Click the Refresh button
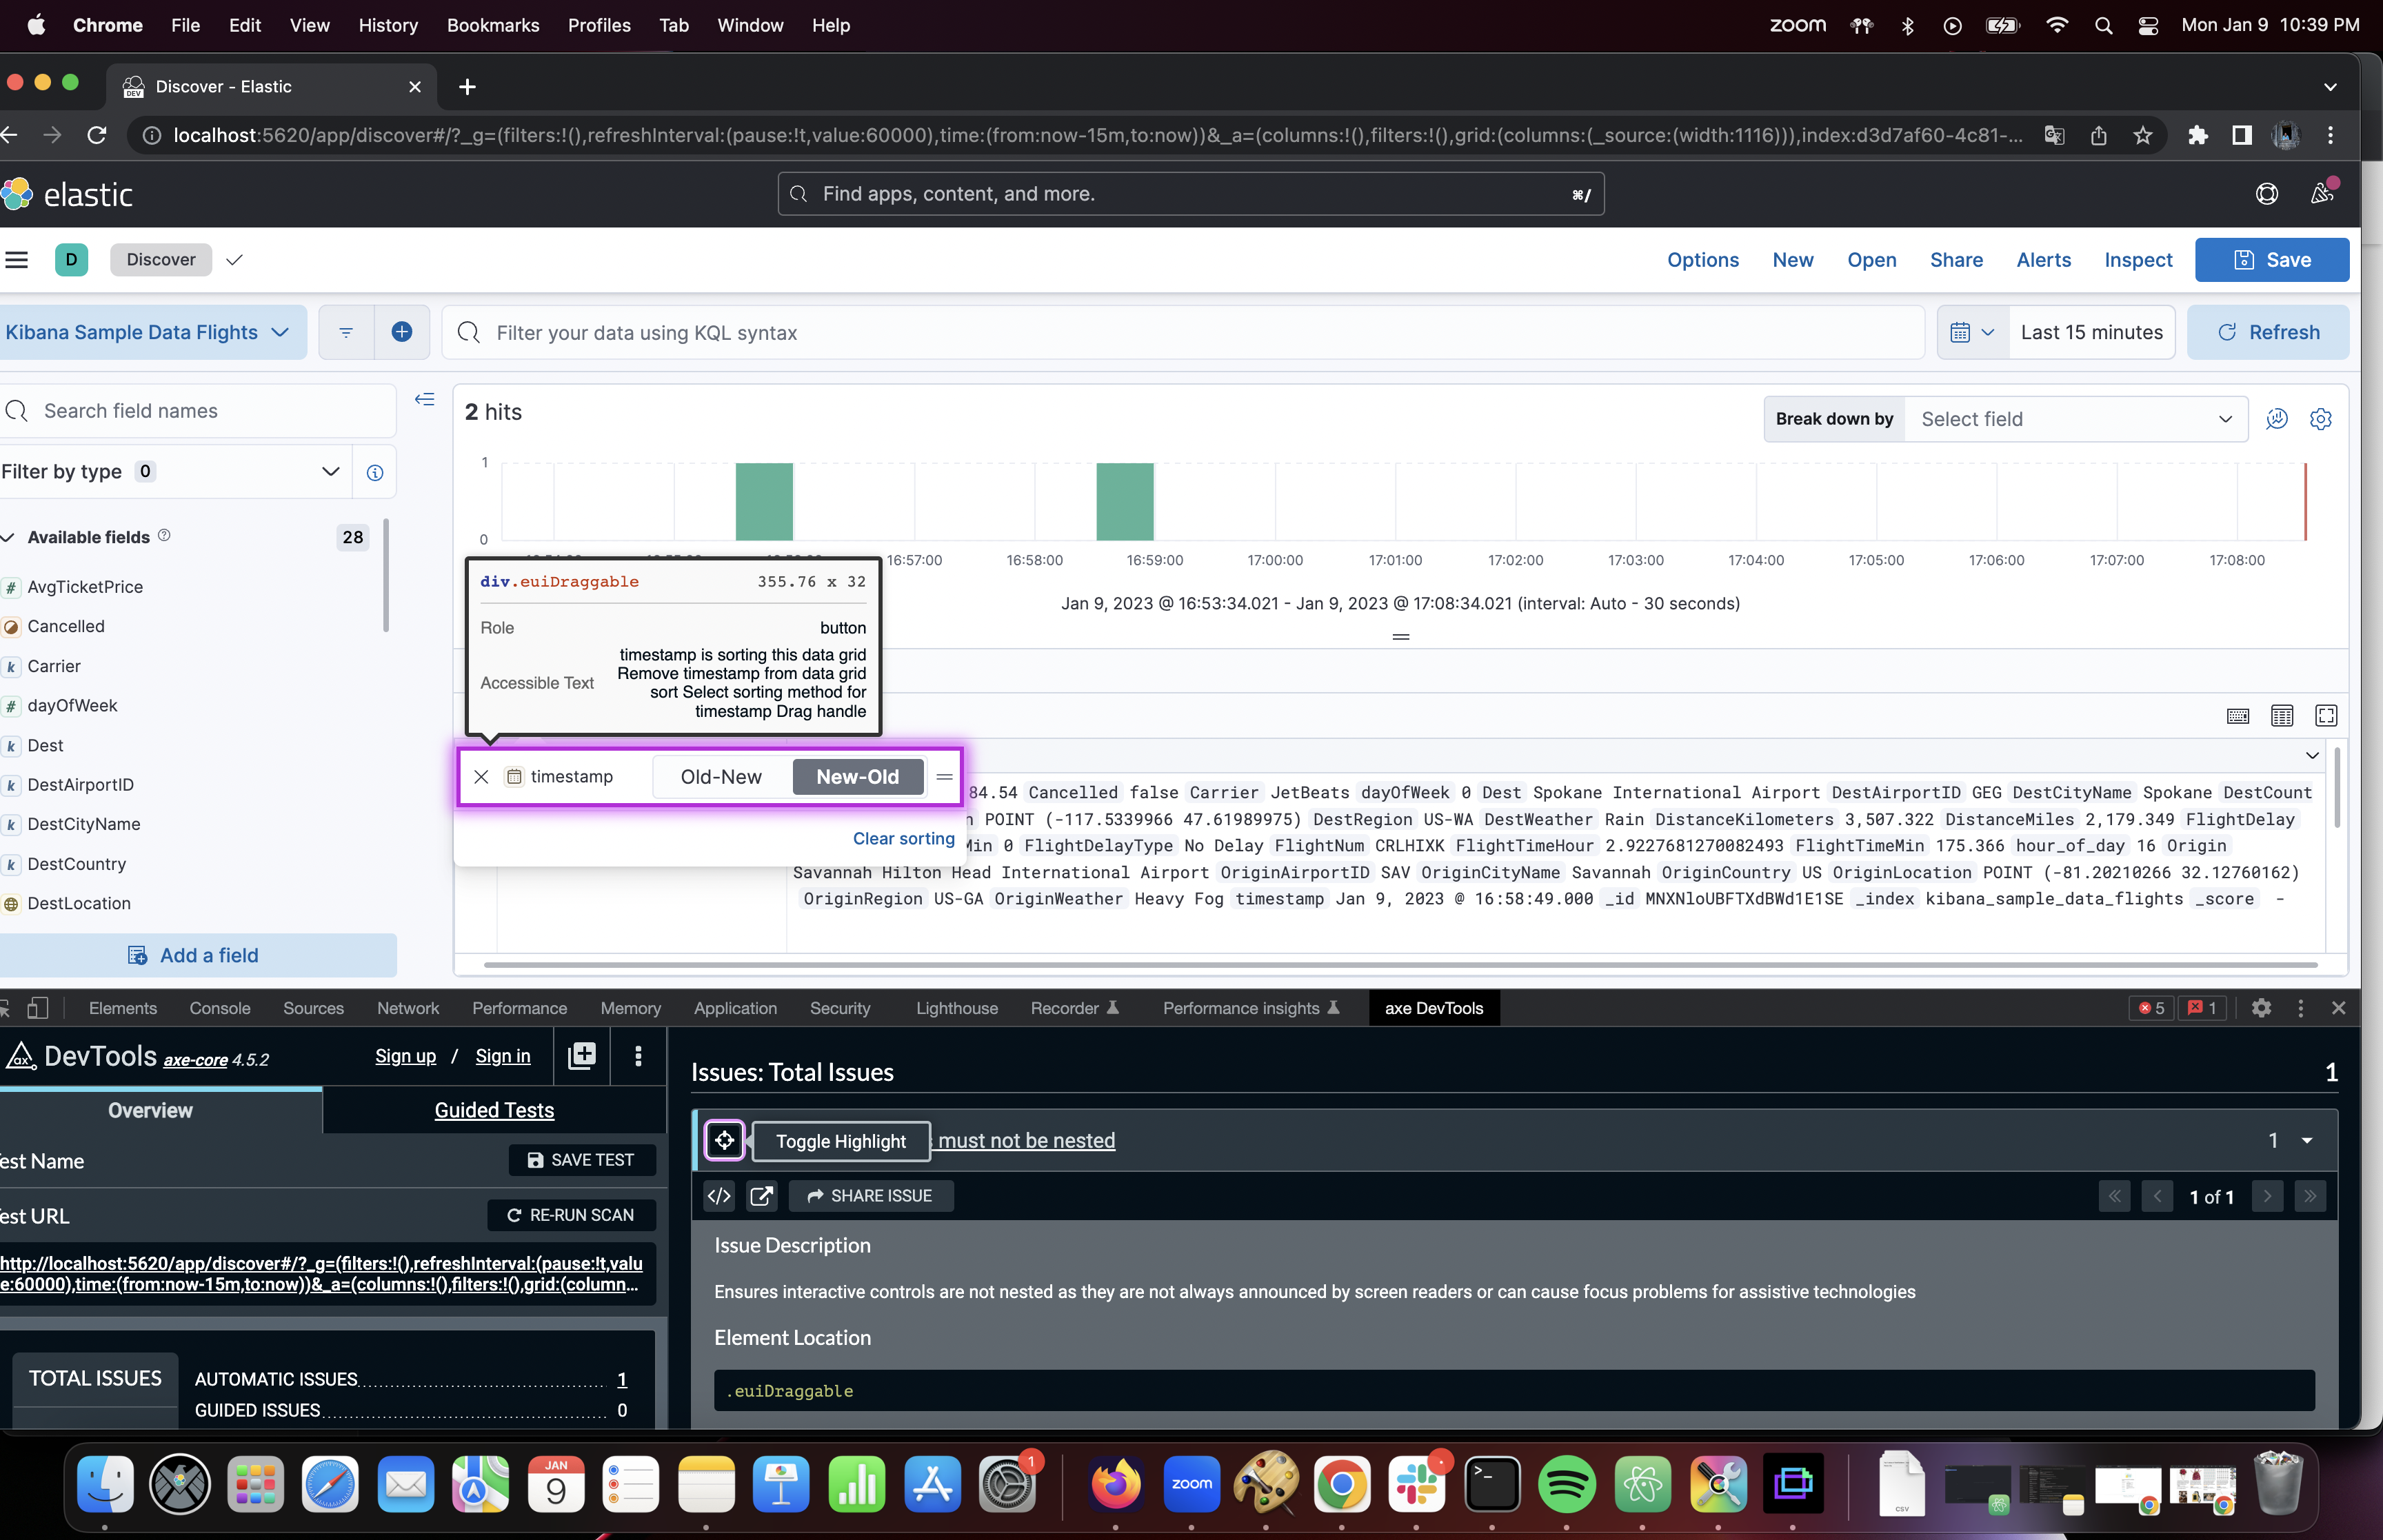Screen dimensions: 2383x1540 tap(2267, 332)
